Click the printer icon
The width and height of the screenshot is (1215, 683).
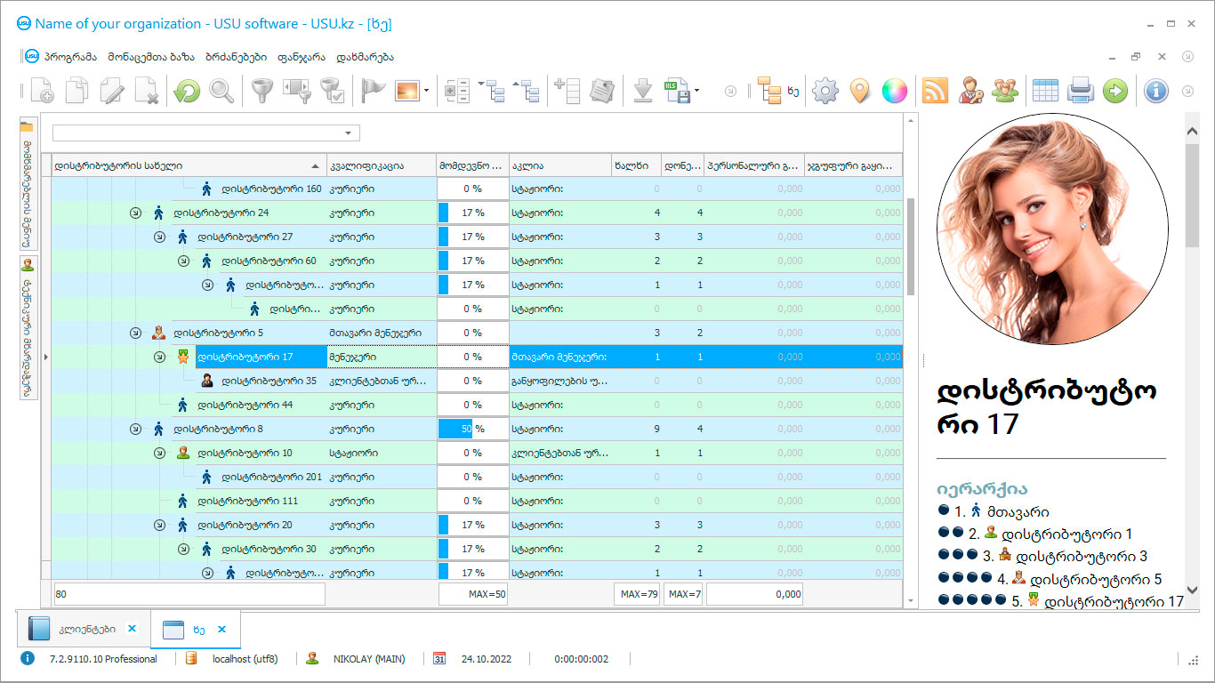(1080, 91)
